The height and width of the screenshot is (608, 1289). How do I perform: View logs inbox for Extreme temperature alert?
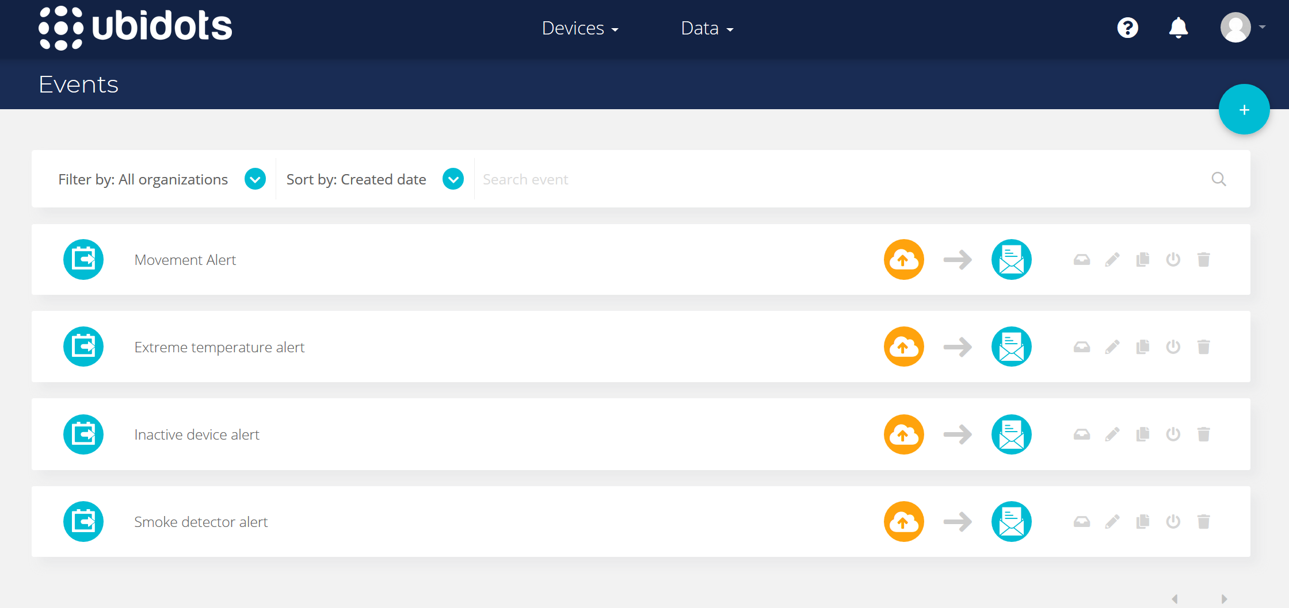1082,347
